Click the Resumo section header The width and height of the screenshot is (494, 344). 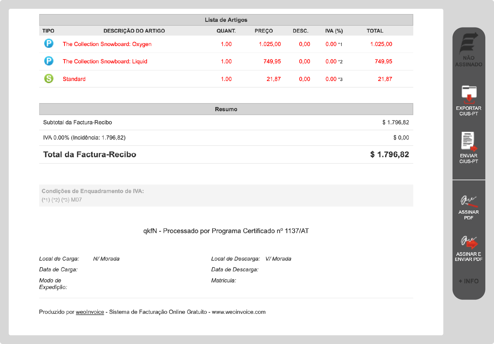coord(226,109)
